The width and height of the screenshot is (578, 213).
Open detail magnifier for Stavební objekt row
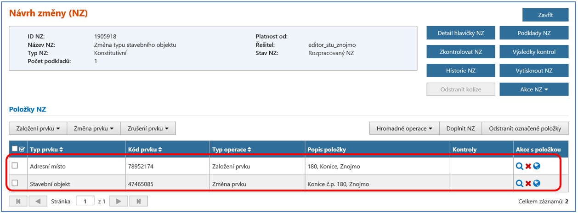coord(520,184)
